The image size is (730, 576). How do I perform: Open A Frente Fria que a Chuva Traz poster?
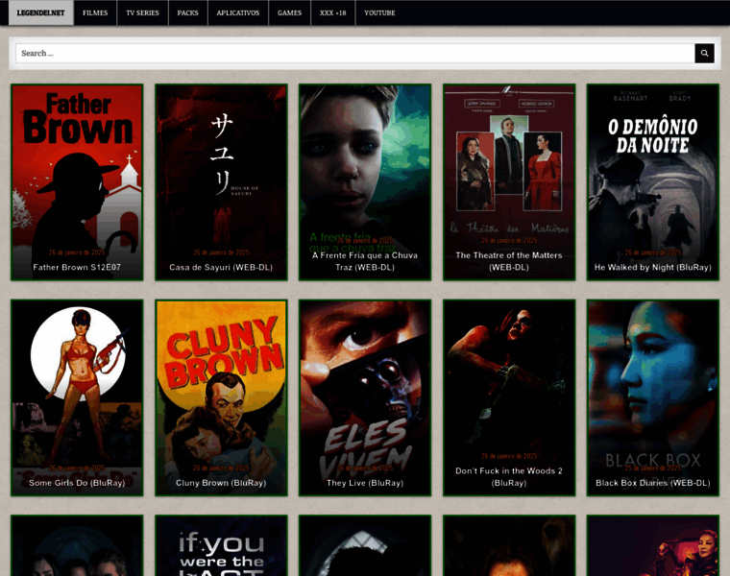tap(365, 182)
